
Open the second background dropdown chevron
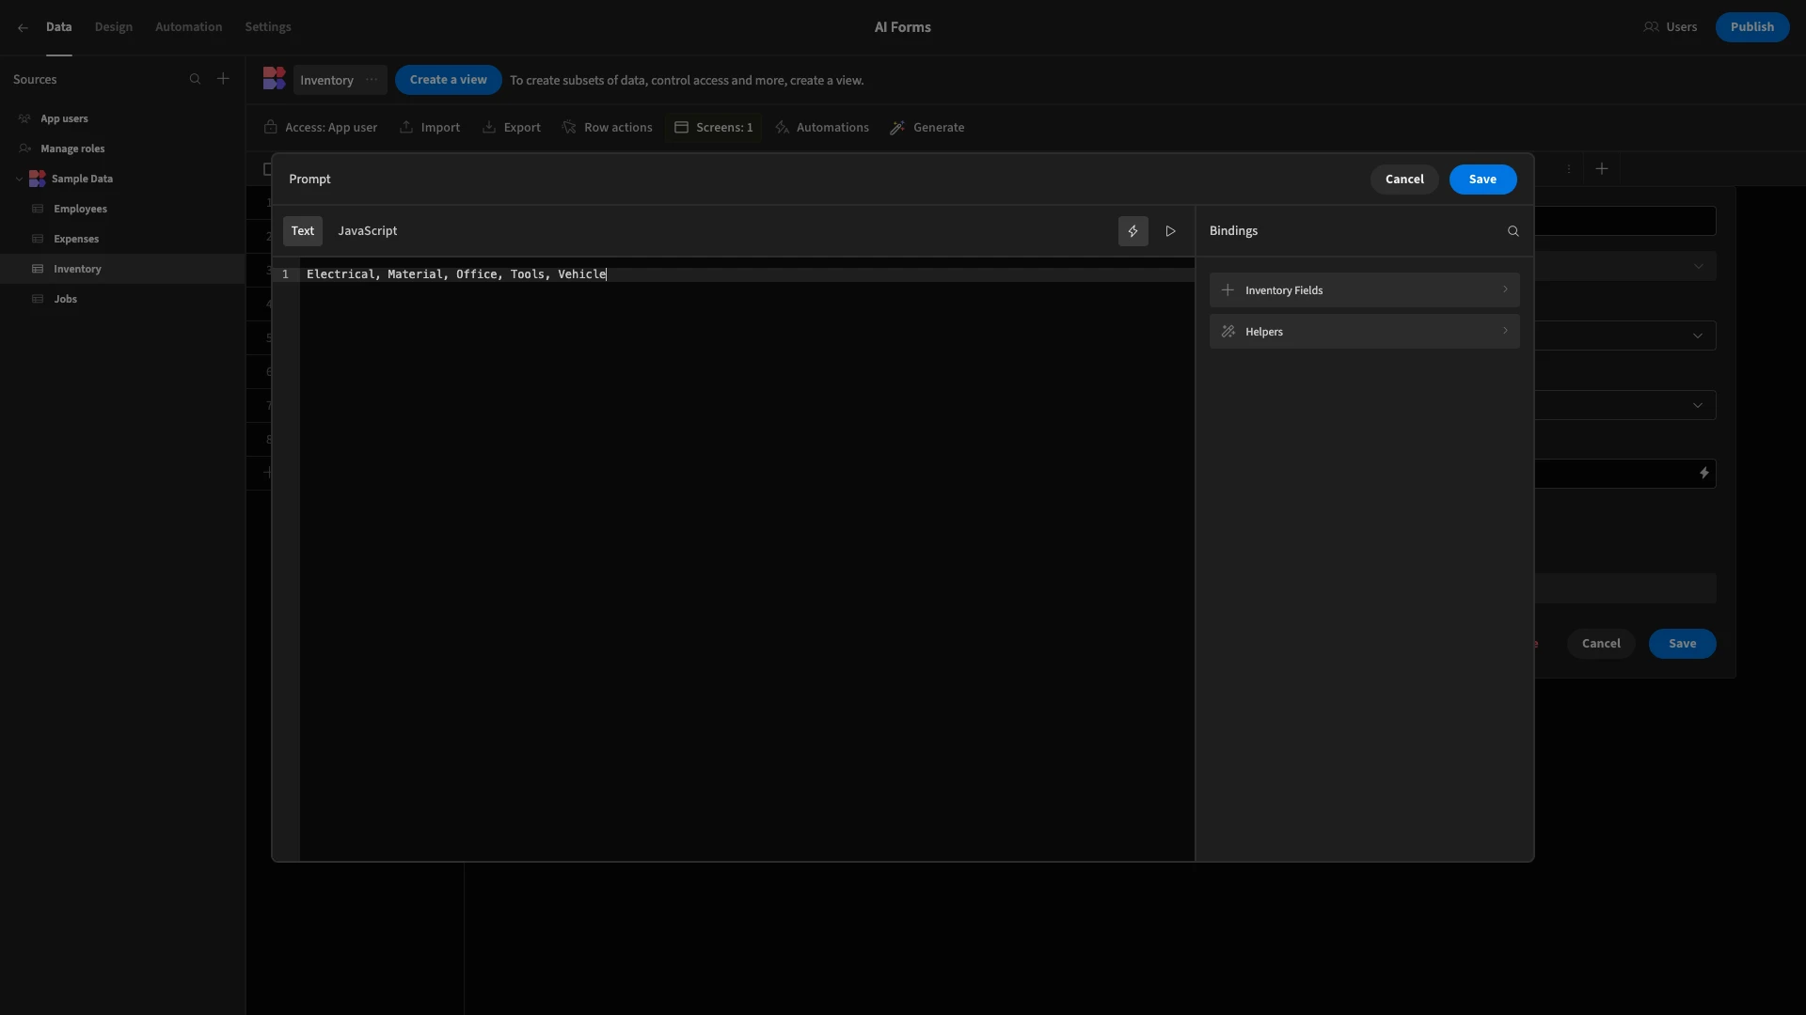click(1698, 336)
